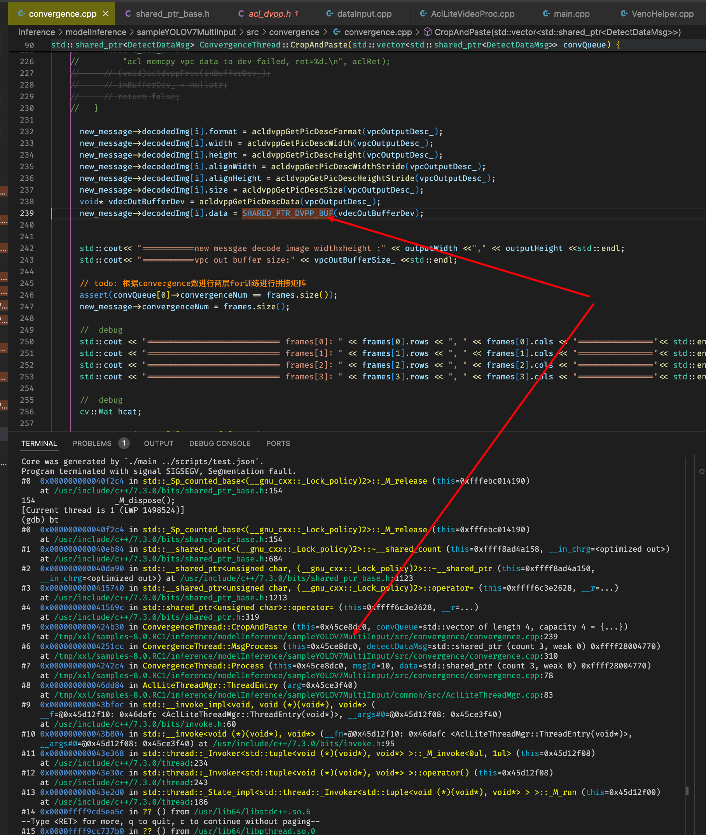This screenshot has height=835, width=706.
Task: Switch to the OUTPUT panel tab
Action: [x=159, y=443]
